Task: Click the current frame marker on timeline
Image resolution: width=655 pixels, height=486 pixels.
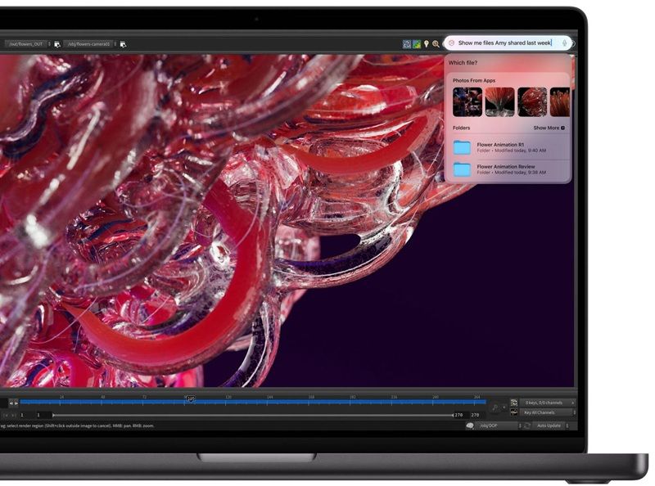Action: tap(190, 399)
